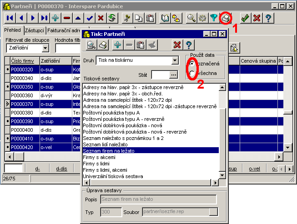Open help with the dialog's question mark icon

[x=189, y=45]
